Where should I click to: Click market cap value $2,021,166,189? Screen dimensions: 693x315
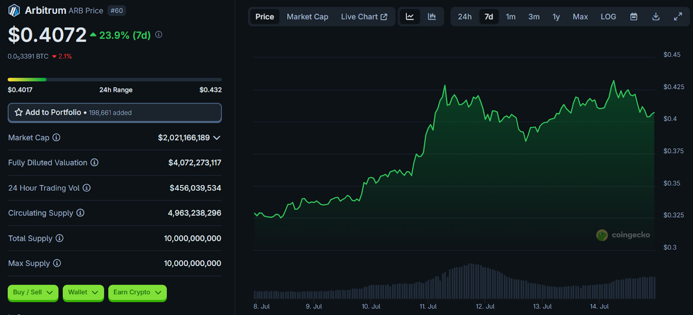coord(184,137)
